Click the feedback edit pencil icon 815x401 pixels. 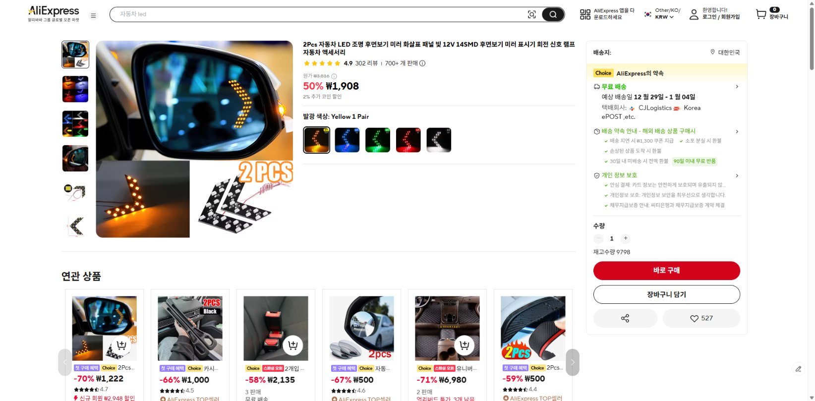pos(798,369)
